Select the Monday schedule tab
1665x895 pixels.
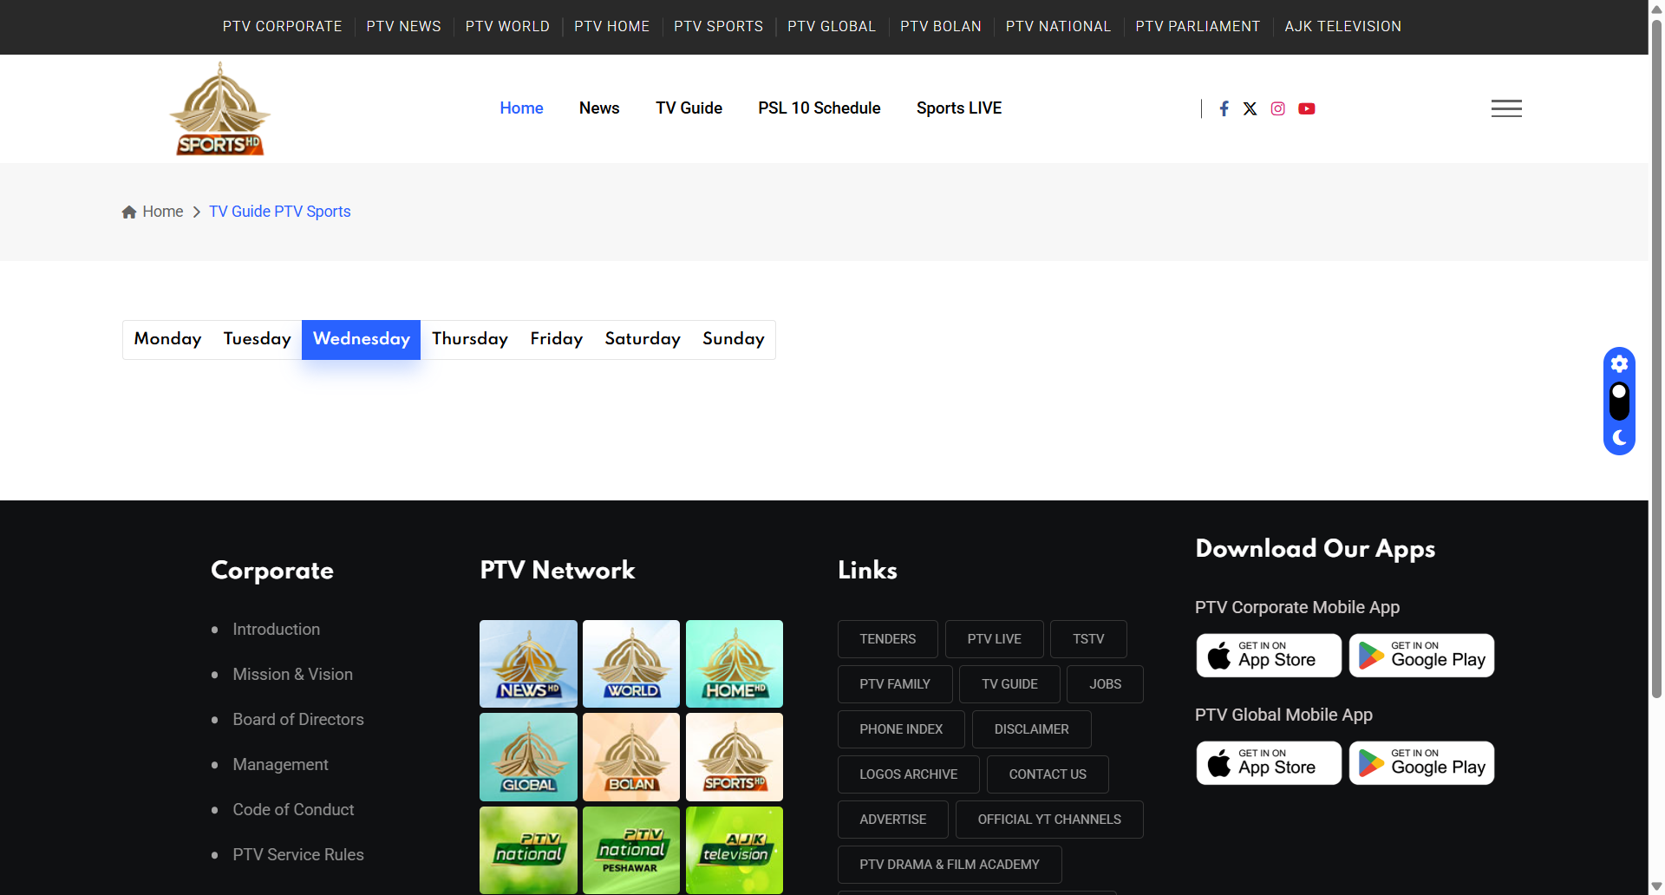click(x=167, y=339)
